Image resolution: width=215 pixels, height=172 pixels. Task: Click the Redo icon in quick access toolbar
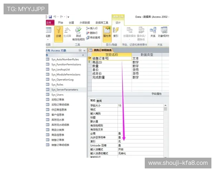61,17
